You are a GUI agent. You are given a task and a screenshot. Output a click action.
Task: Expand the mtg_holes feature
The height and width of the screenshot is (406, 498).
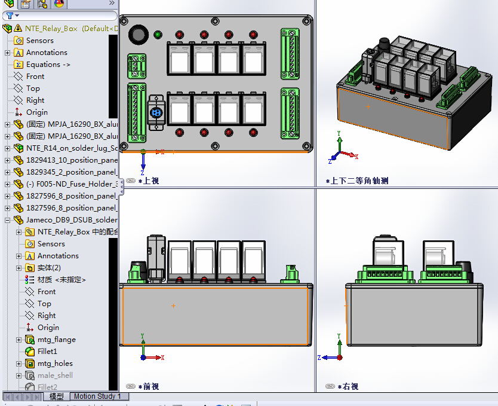pyautogui.click(x=19, y=364)
